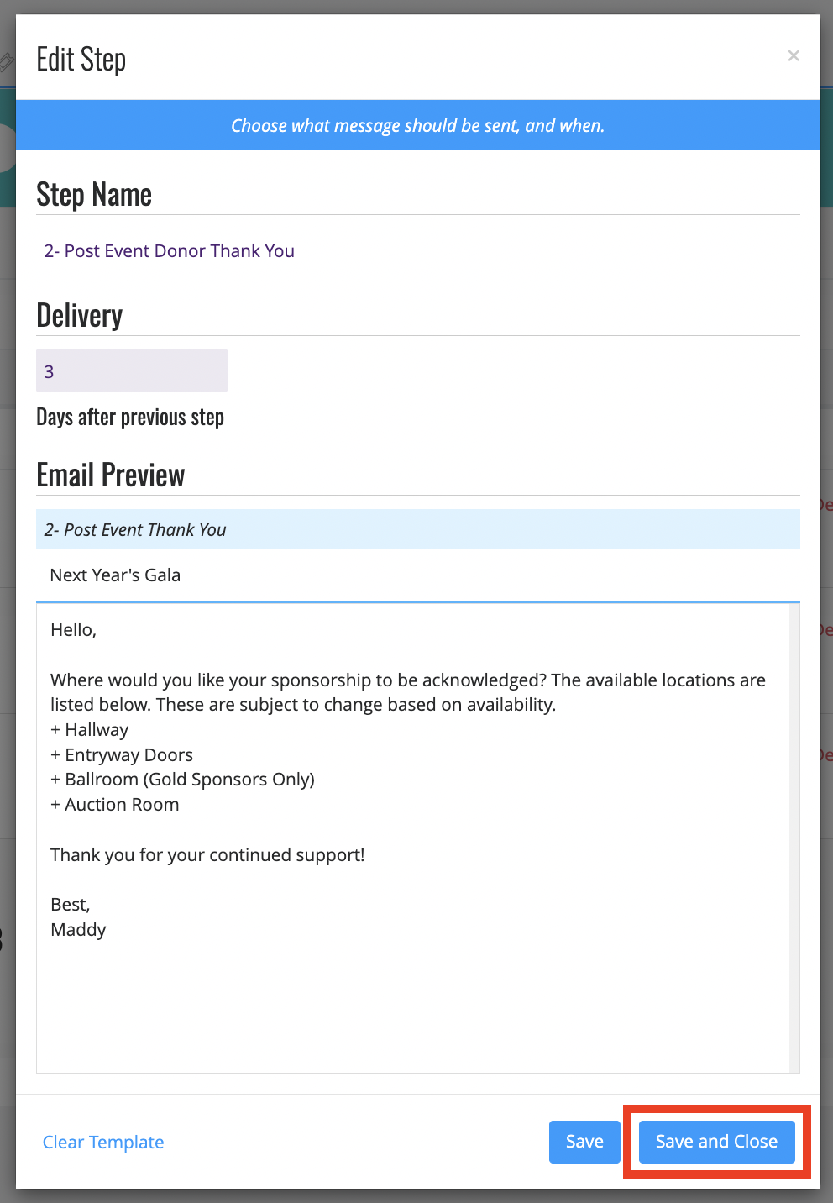Click the ticket icon behind the dialog
The height and width of the screenshot is (1203, 833).
click(x=7, y=61)
